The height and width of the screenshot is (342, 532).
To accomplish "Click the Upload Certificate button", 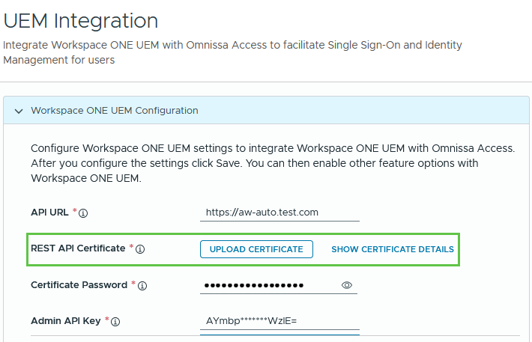I will click(x=256, y=249).
